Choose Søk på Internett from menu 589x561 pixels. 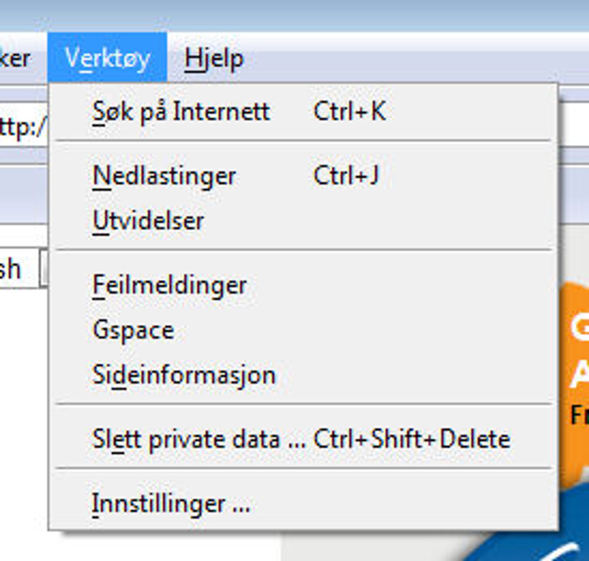(303, 112)
